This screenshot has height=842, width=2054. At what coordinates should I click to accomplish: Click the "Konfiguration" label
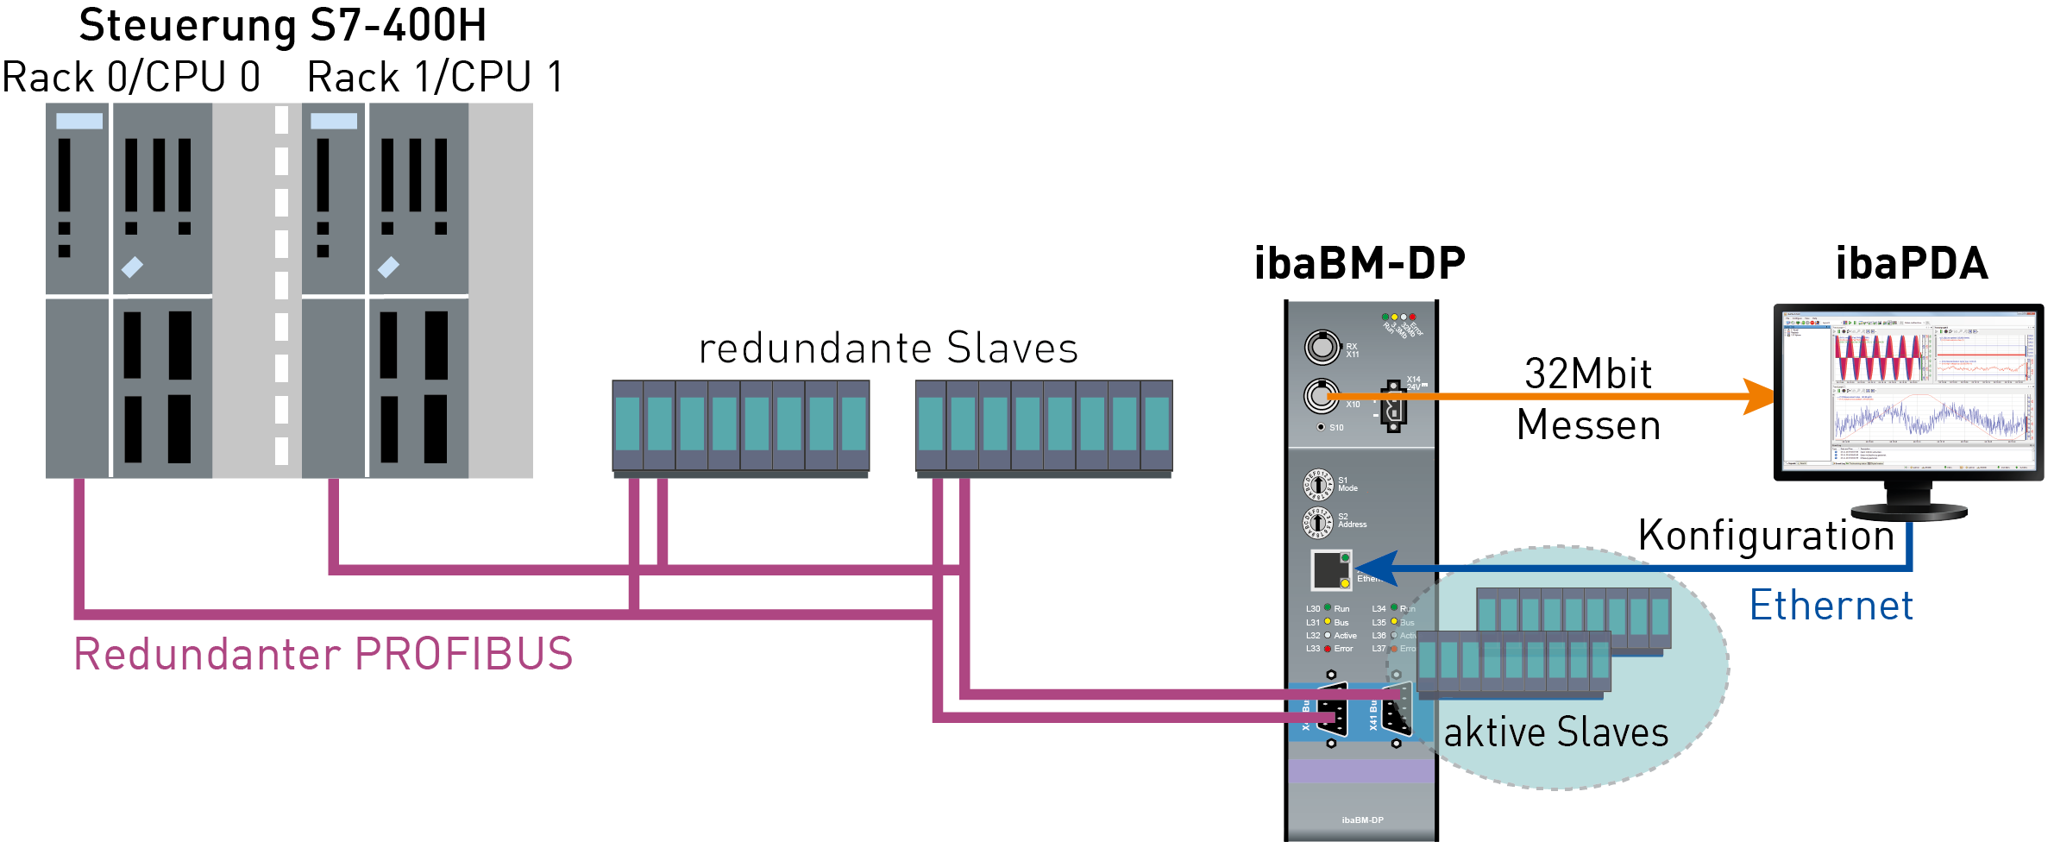pos(1766,536)
